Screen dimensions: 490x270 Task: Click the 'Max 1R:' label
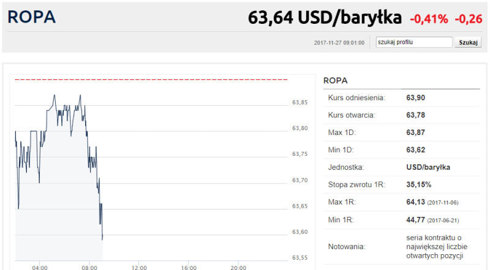coord(342,202)
